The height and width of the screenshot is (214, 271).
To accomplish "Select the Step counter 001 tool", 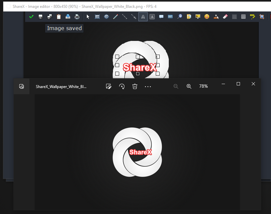I will coord(170,17).
